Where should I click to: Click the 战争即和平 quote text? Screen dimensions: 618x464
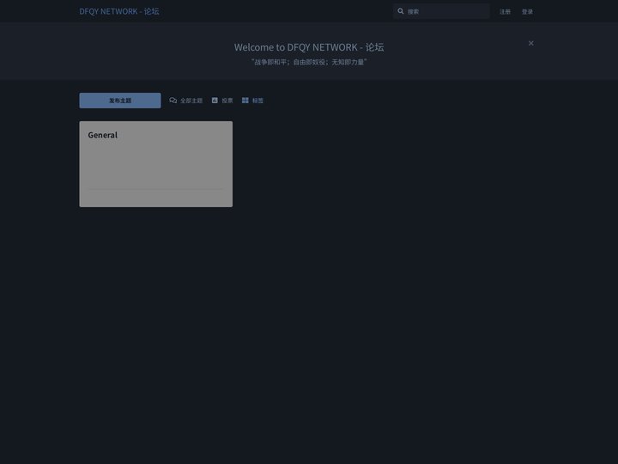coord(309,62)
